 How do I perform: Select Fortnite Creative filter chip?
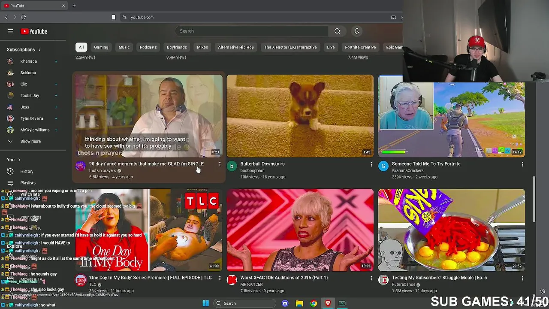360,47
